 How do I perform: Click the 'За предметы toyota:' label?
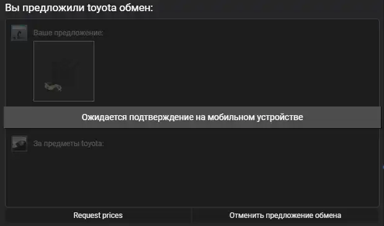(x=69, y=144)
